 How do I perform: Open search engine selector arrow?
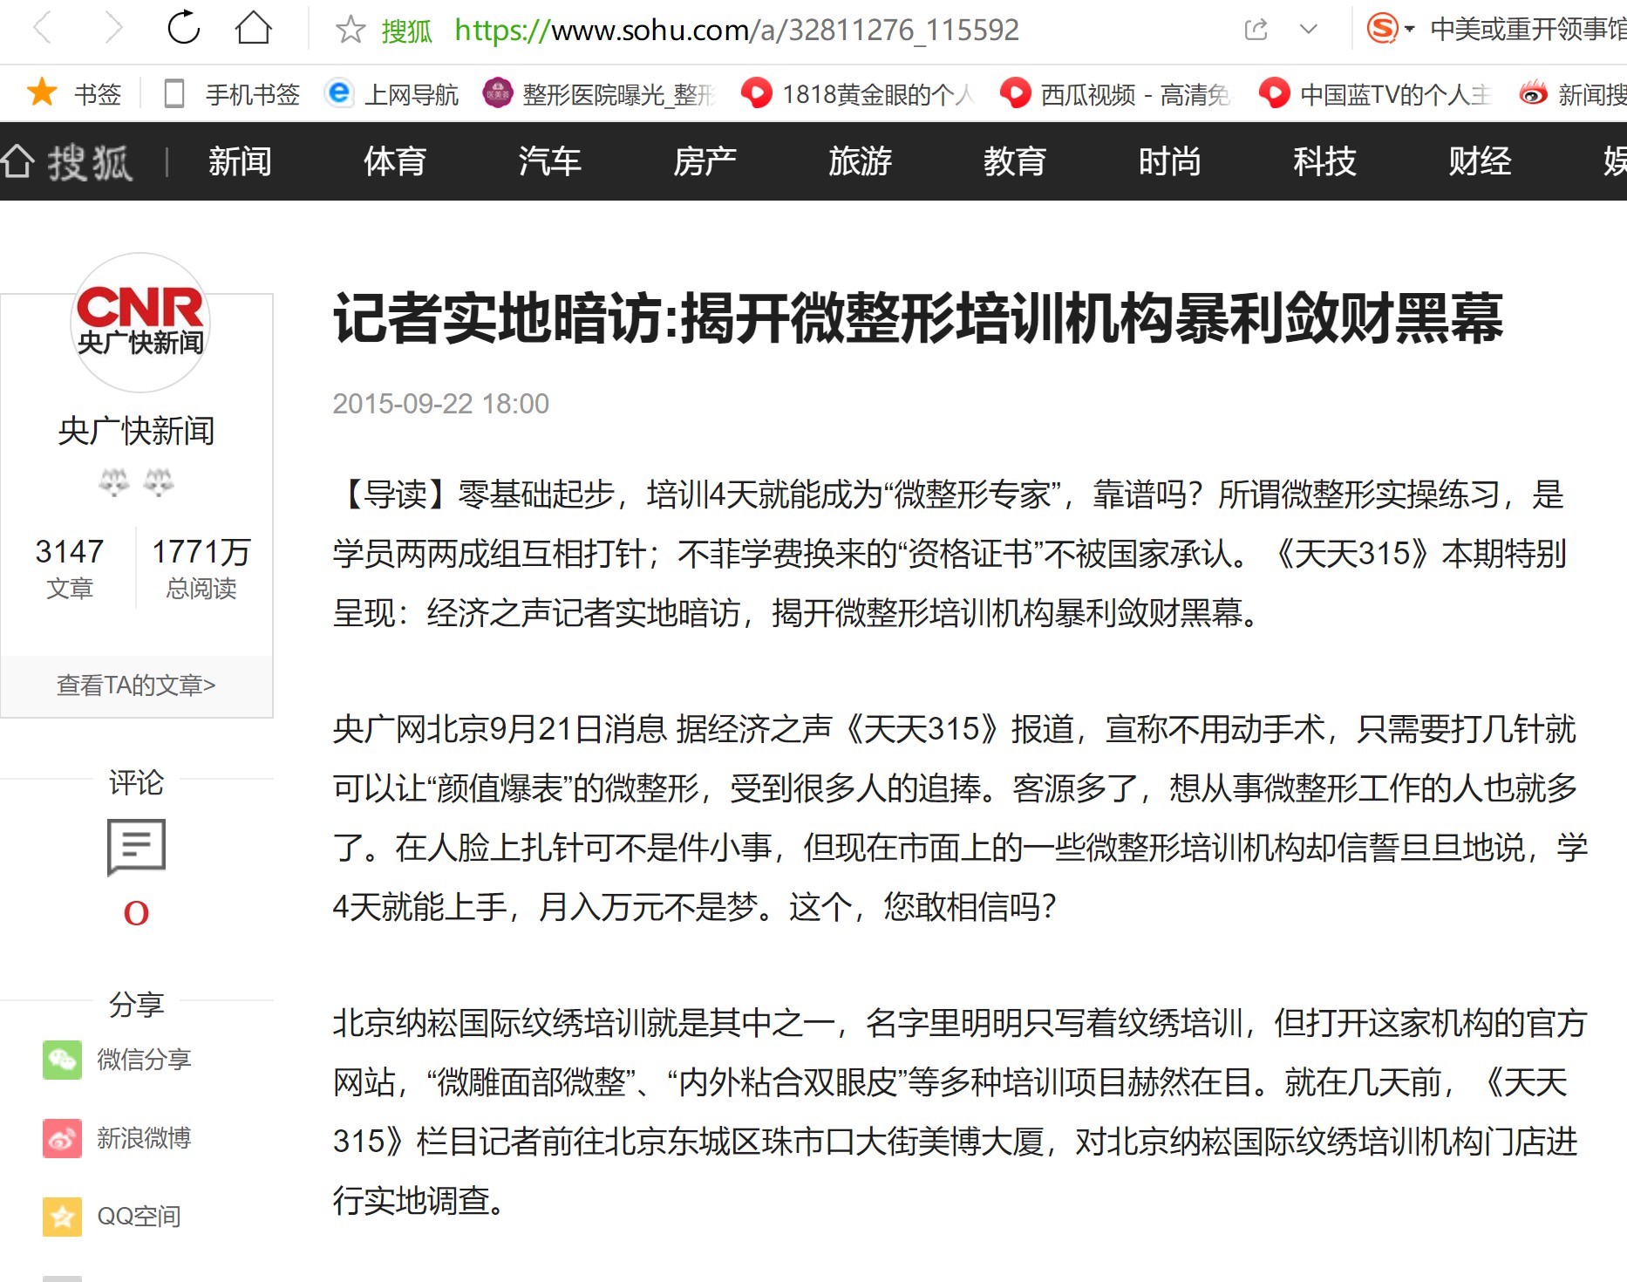pos(1409,30)
